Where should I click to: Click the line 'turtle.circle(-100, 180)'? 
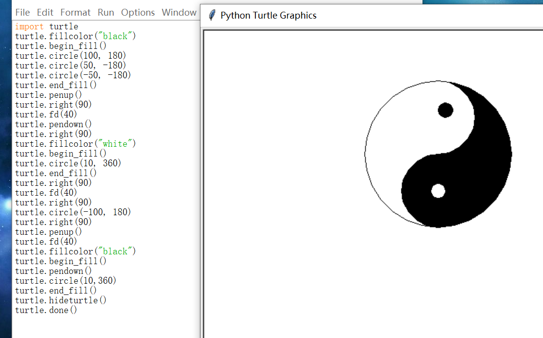pyautogui.click(x=73, y=212)
